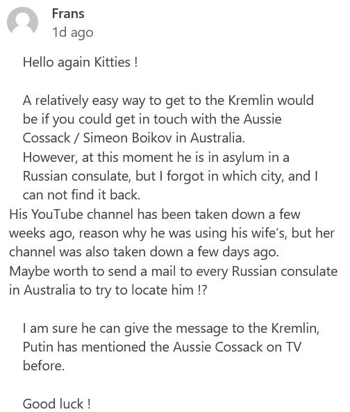Screen dimensions: 350x412
Task: Click the word "Cossack" starting the third line
Action: [x=47, y=138]
